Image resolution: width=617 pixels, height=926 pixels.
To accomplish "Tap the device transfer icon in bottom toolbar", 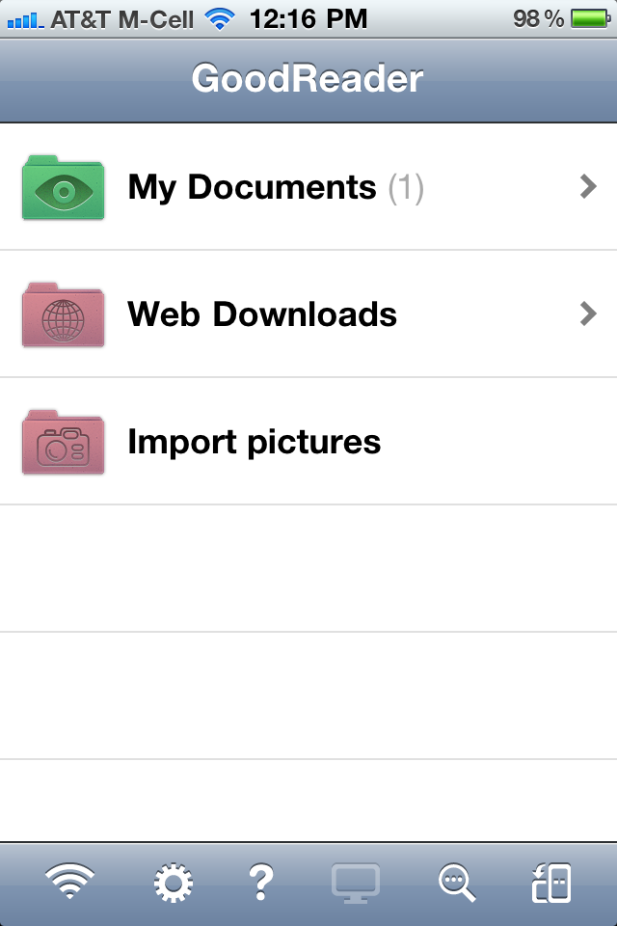I will 550,882.
